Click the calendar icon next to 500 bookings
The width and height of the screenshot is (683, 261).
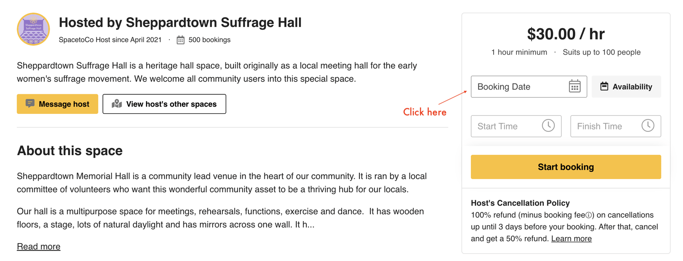[181, 39]
